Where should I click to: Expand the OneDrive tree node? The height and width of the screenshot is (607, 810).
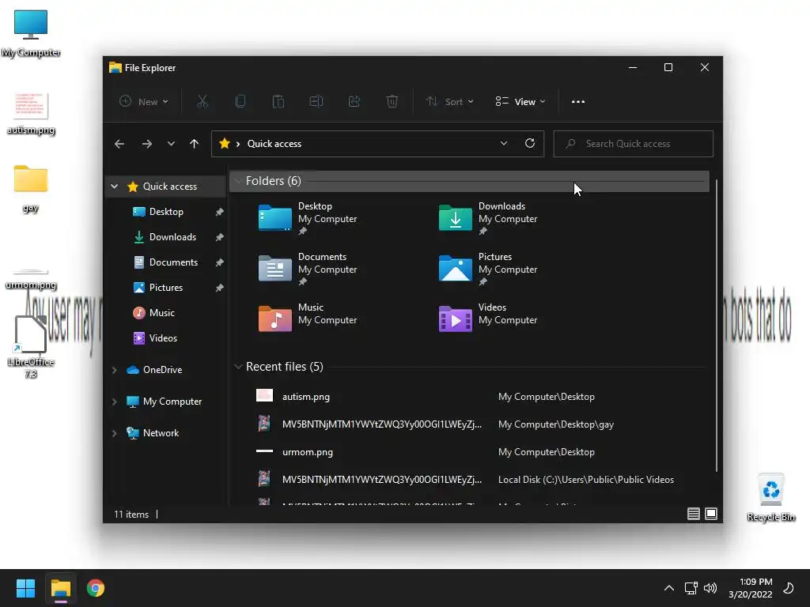(114, 370)
